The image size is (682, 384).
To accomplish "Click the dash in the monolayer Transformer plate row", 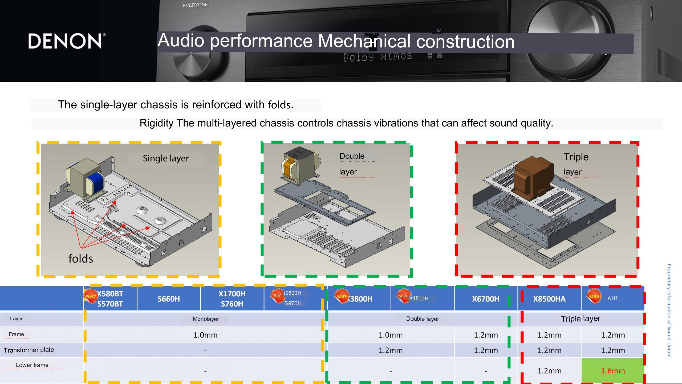I will click(x=205, y=351).
